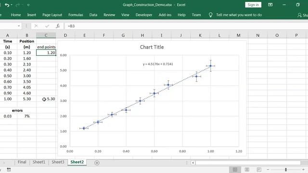Open the Home ribbon tab

(16, 15)
